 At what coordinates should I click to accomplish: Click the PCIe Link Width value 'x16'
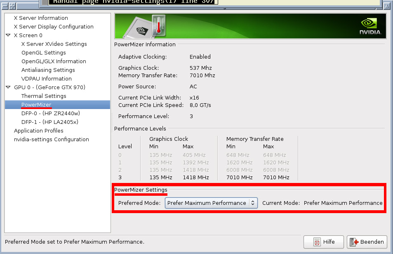click(x=194, y=97)
